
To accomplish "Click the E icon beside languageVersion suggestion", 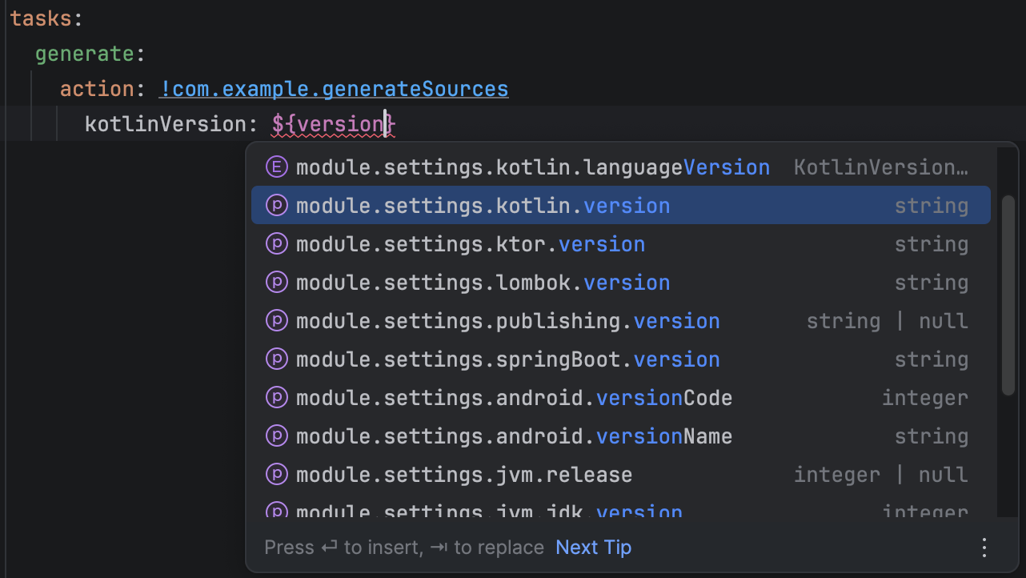I will pos(276,167).
